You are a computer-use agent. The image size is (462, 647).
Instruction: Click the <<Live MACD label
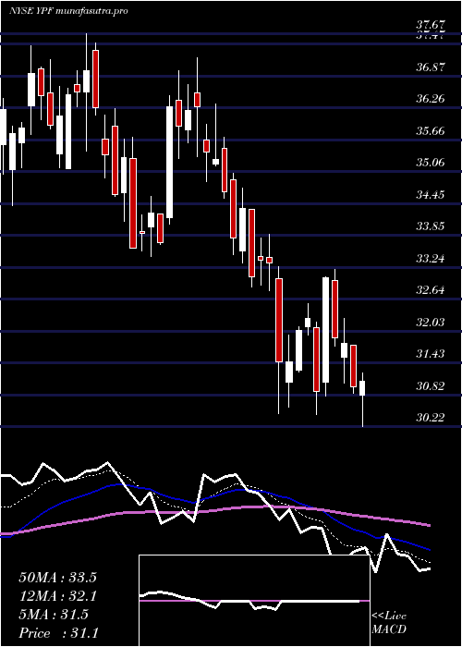pyautogui.click(x=389, y=623)
